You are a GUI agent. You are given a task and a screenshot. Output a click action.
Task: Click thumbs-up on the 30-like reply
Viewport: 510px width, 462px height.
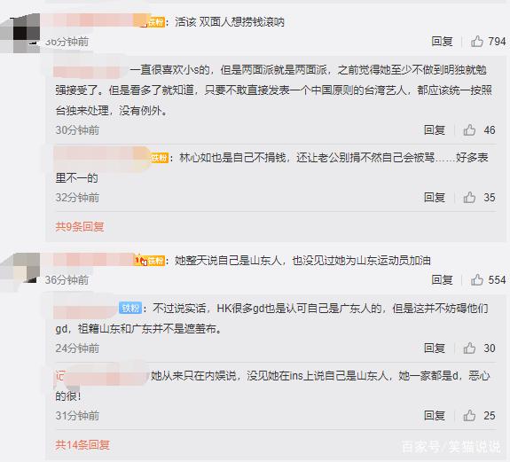tap(469, 348)
